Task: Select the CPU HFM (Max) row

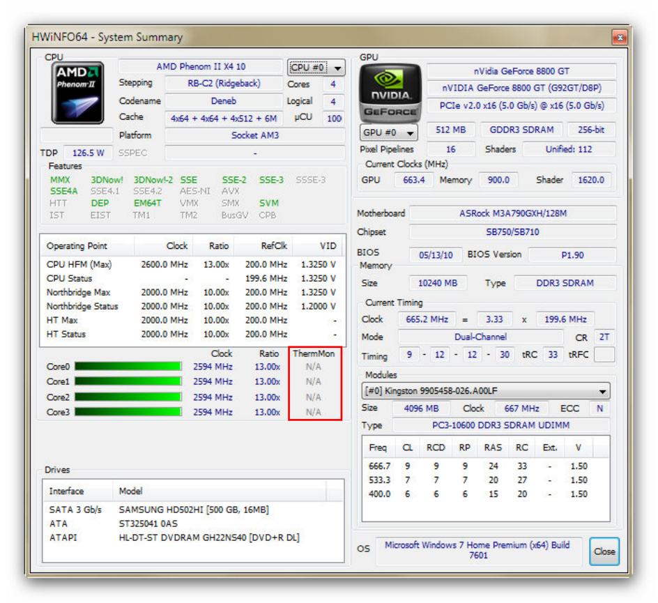Action: (192, 265)
